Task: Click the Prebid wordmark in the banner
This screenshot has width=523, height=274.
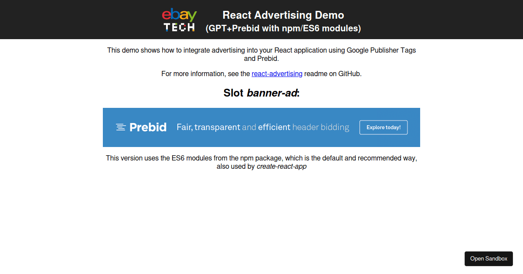Action: [x=148, y=127]
